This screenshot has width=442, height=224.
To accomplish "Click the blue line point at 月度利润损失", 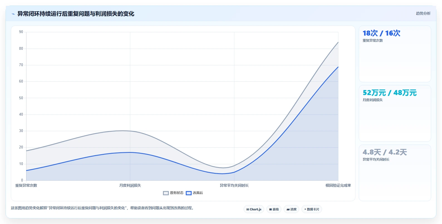I will (x=130, y=152).
